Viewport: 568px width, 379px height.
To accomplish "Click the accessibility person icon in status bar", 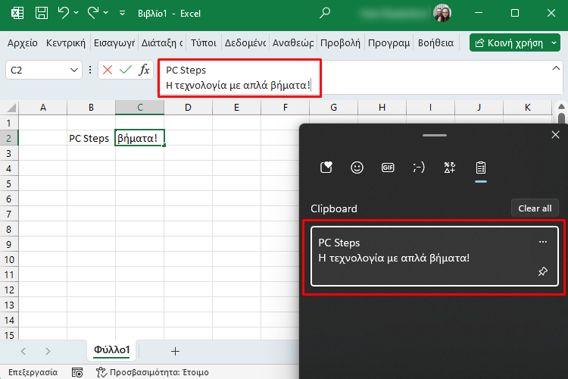I will (x=101, y=372).
